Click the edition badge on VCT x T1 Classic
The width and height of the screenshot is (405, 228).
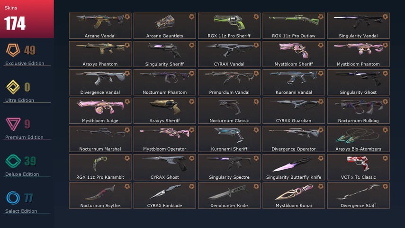coord(385,158)
